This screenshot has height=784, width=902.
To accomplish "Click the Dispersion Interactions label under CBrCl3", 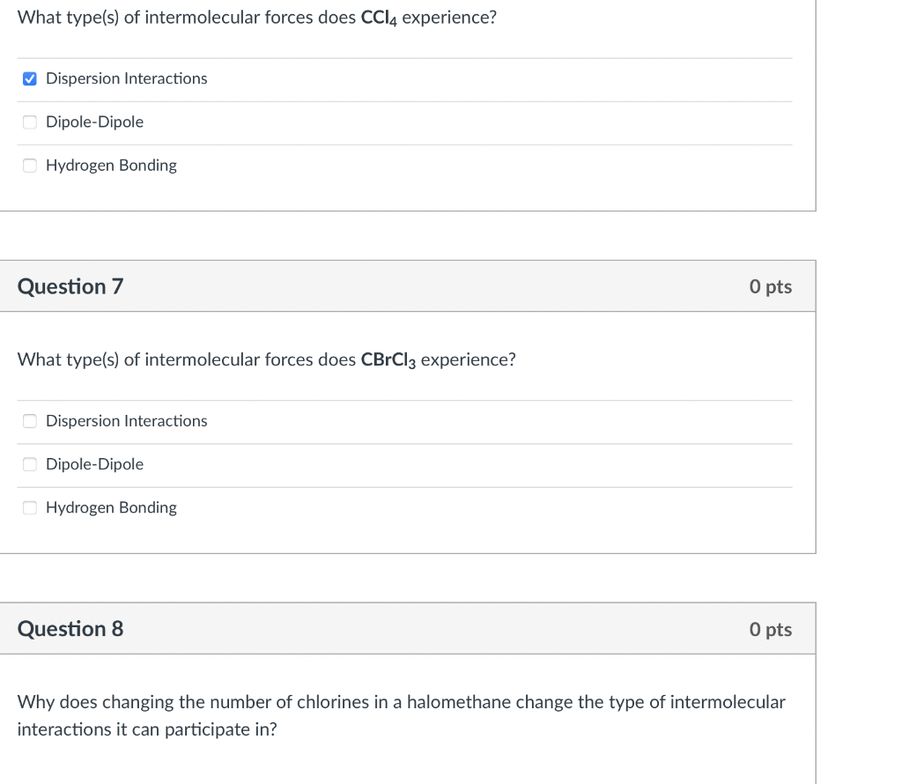I will pos(126,421).
